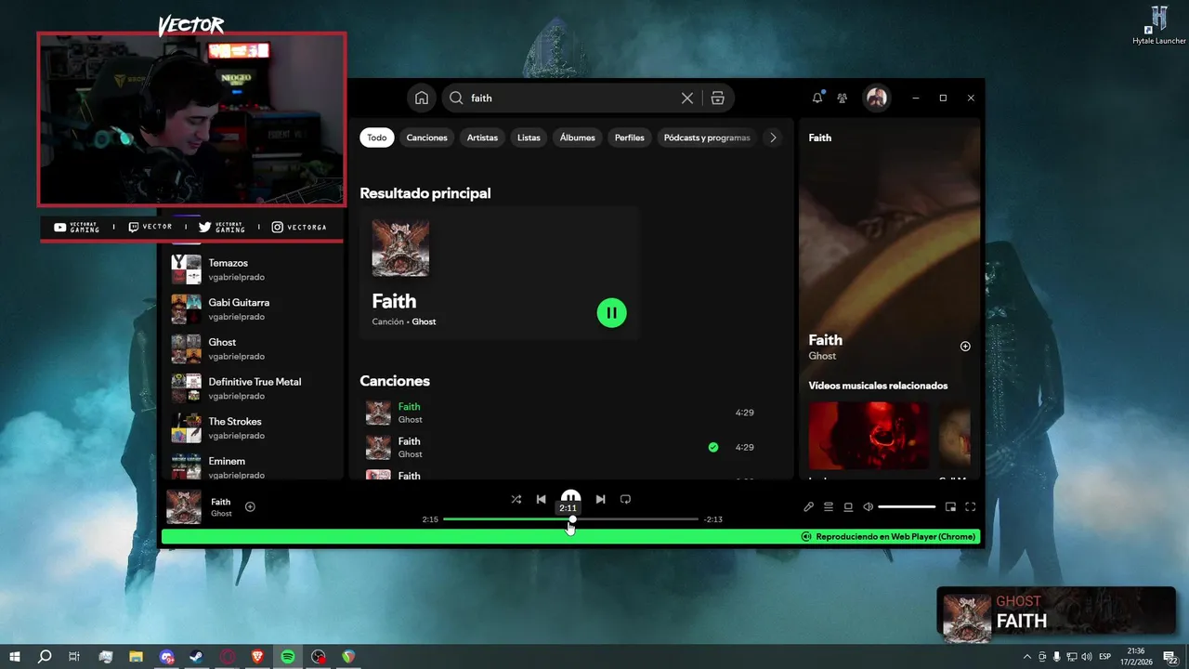This screenshot has width=1189, height=669.
Task: Open the play queue icon
Action: tap(828, 506)
